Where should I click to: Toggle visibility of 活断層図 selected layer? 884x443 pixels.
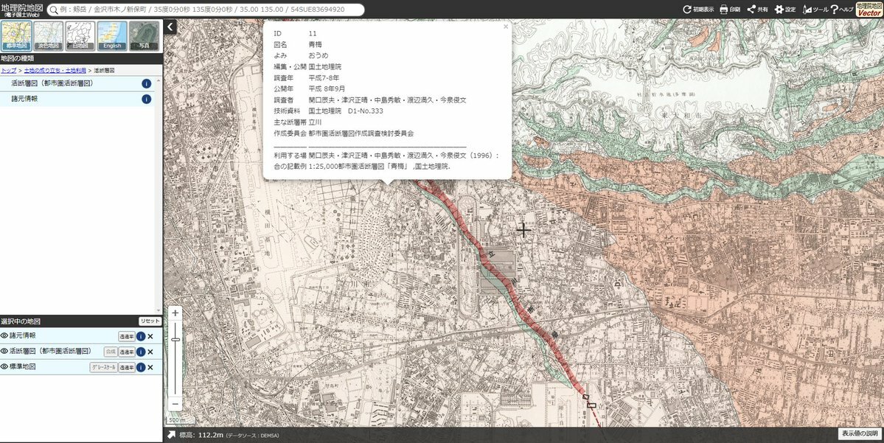(x=4, y=351)
